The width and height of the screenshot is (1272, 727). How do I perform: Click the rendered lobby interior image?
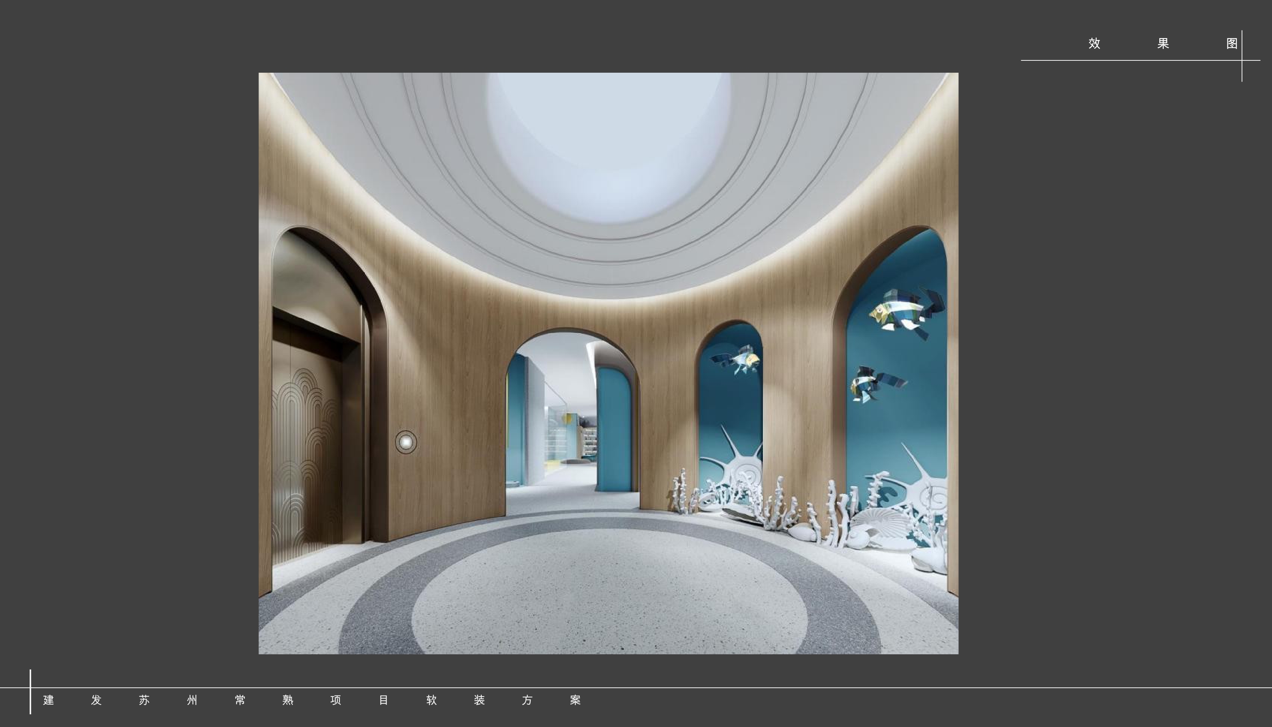(608, 363)
